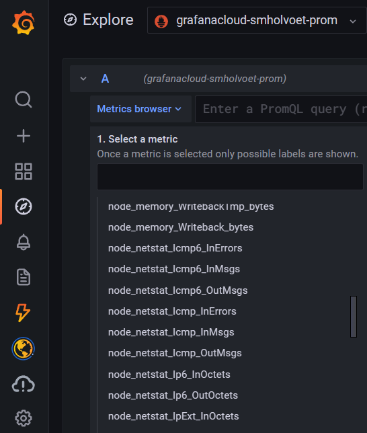The height and width of the screenshot is (433, 367).
Task: Collapse query row A chevron
Action: coord(83,79)
